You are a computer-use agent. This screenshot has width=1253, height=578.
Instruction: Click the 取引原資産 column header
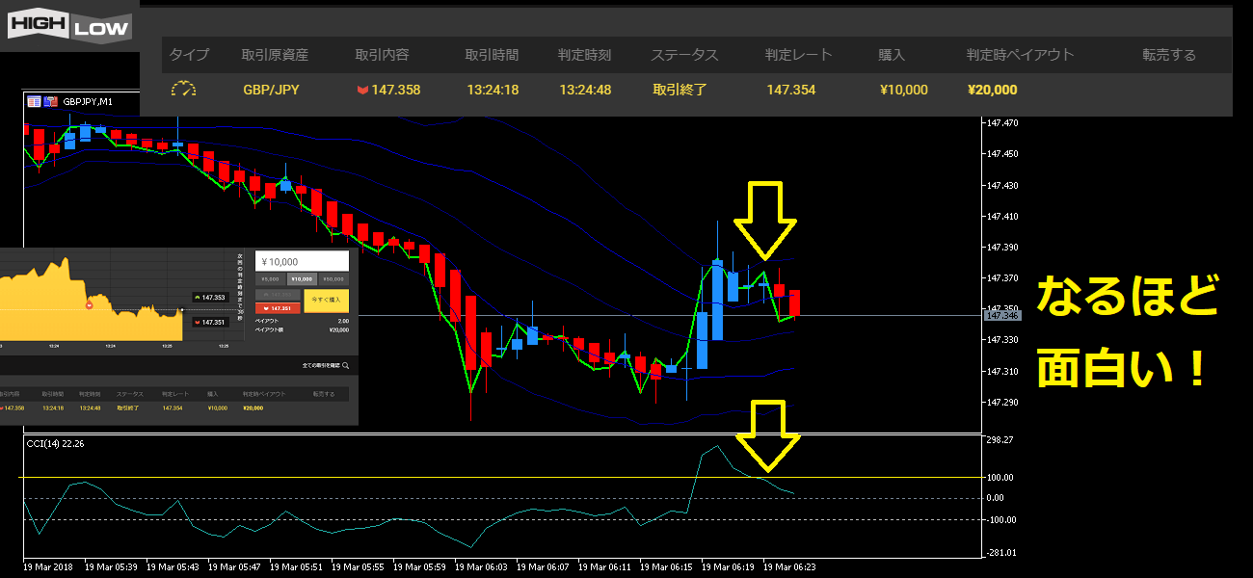point(275,55)
